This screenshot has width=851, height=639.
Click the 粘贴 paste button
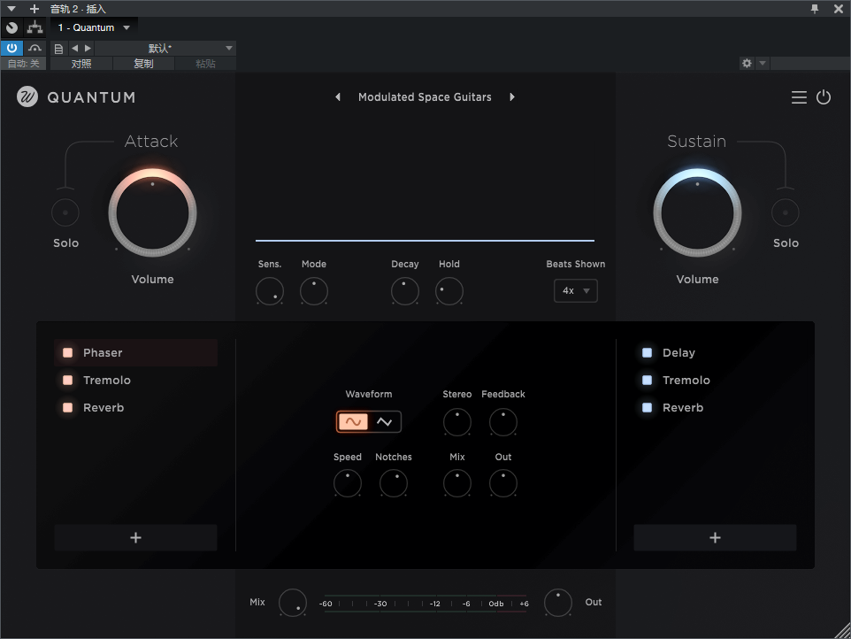205,64
